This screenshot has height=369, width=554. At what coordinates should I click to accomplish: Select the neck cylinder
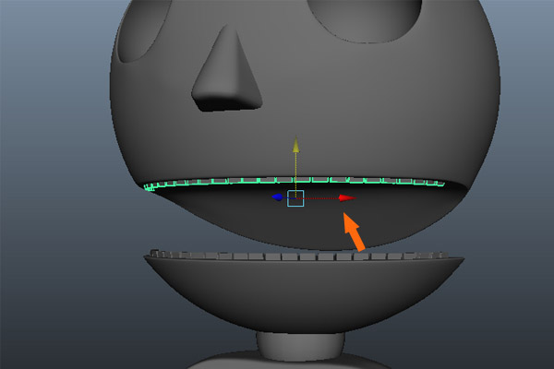pos(300,345)
